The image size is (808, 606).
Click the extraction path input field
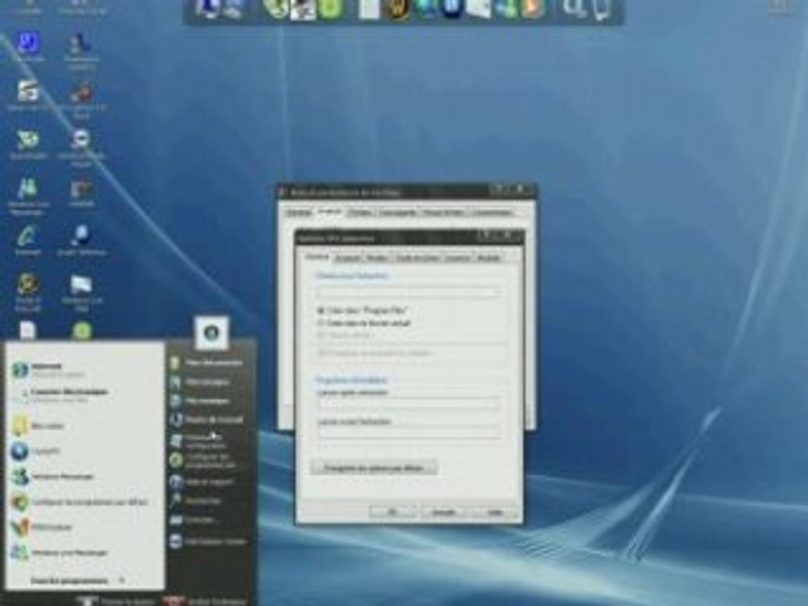(x=409, y=292)
